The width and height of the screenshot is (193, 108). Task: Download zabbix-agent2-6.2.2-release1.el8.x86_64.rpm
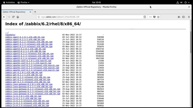point(30,53)
